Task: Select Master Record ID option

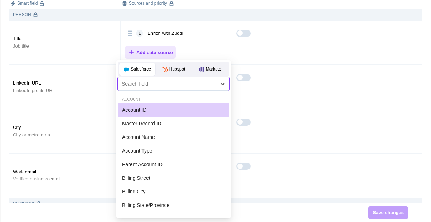Action: click(174, 124)
